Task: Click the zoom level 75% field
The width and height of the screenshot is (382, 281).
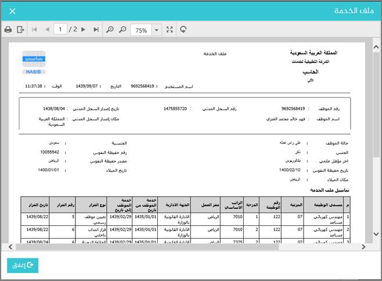Action: (141, 30)
